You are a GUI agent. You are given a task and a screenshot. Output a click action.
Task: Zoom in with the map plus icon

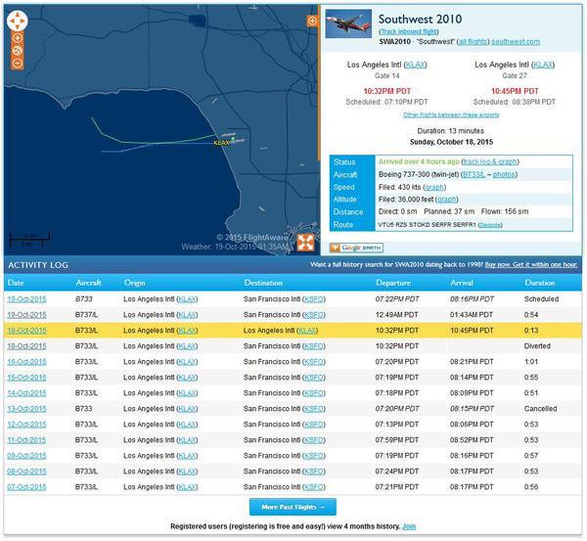pyautogui.click(x=18, y=38)
